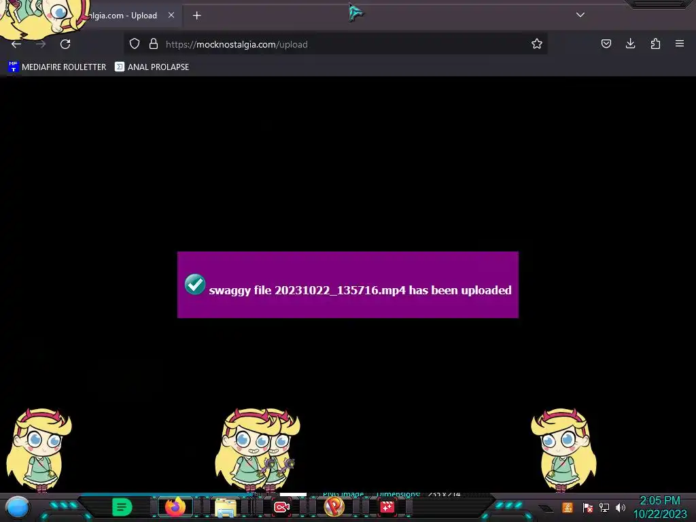Open the MEDIAFIRE ROULETTER bookmark
The height and width of the screenshot is (522, 696).
tap(57, 67)
